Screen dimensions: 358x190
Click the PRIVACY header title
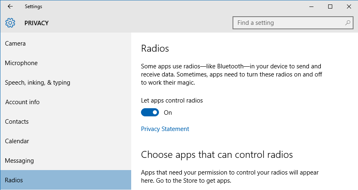click(36, 23)
